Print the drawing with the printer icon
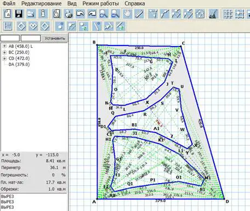This screenshot has height=211, width=250. click(x=69, y=14)
